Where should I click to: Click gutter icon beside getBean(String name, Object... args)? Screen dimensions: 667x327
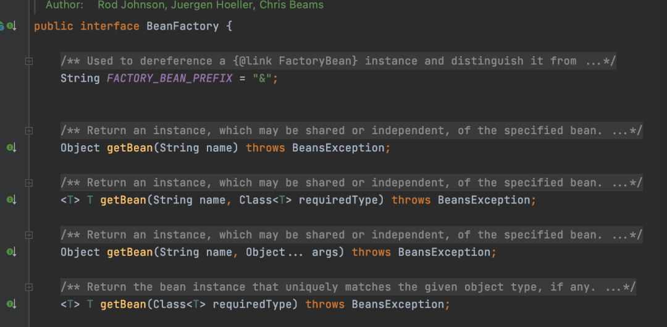tap(11, 252)
